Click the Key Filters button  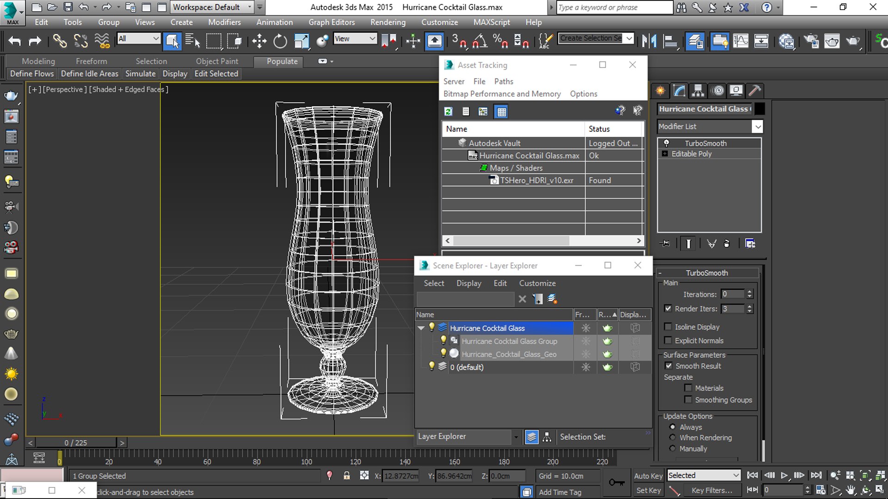(x=711, y=491)
